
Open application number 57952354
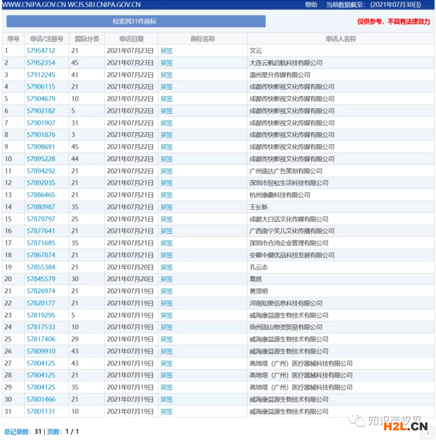tap(41, 63)
